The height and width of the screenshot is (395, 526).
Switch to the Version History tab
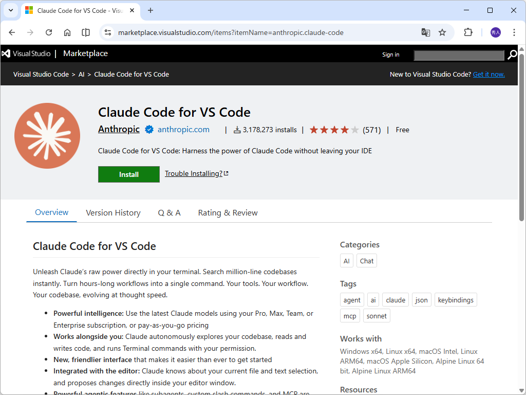113,212
